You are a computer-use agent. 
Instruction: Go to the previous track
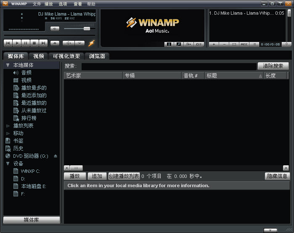point(8,43)
